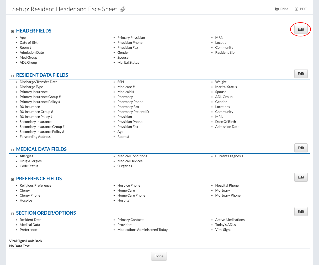319x265 pixels.
Task: Collapse Resident Data Fields using its minus icon
Action: click(x=12, y=76)
